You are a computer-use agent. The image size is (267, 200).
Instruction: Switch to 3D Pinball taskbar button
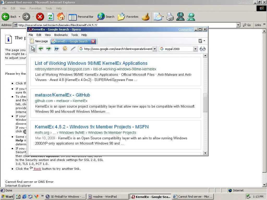[x=65, y=197]
